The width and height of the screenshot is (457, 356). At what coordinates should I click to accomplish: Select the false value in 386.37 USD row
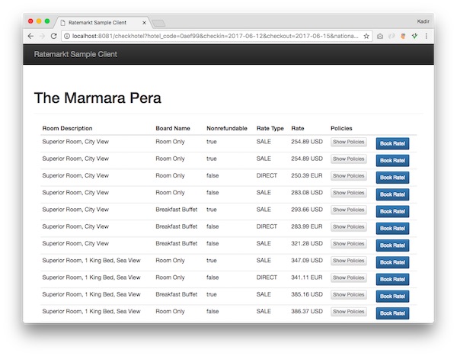click(213, 311)
